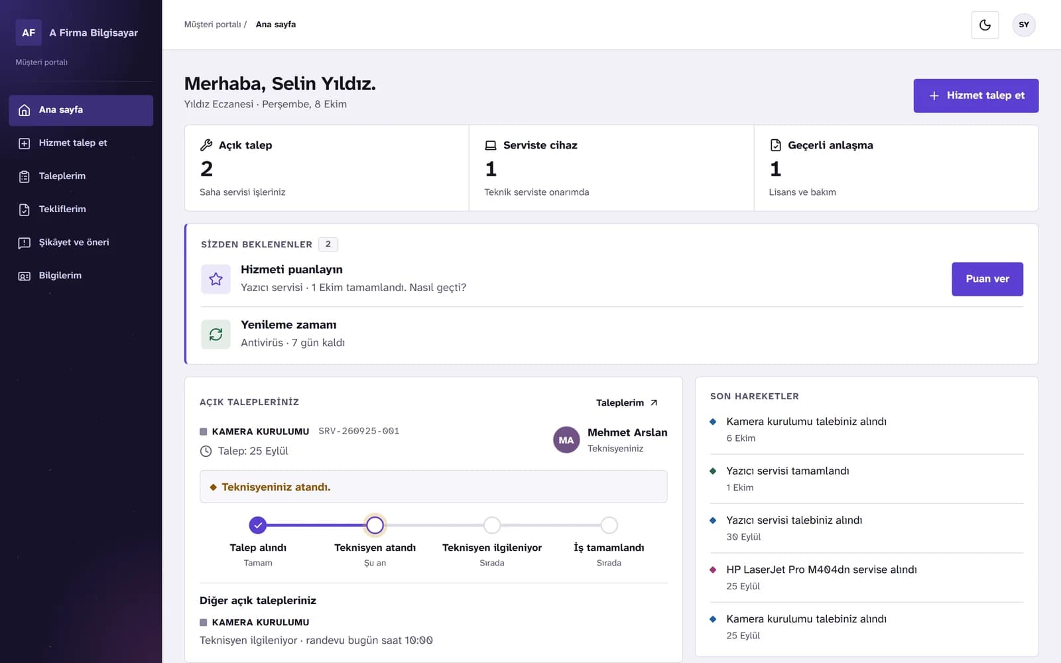Click the İş tamamlandı step circle
Viewport: 1061px width, 663px height.
(609, 525)
